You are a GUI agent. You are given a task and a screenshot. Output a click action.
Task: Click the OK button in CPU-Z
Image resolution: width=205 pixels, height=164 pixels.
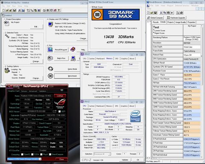tap(138, 160)
